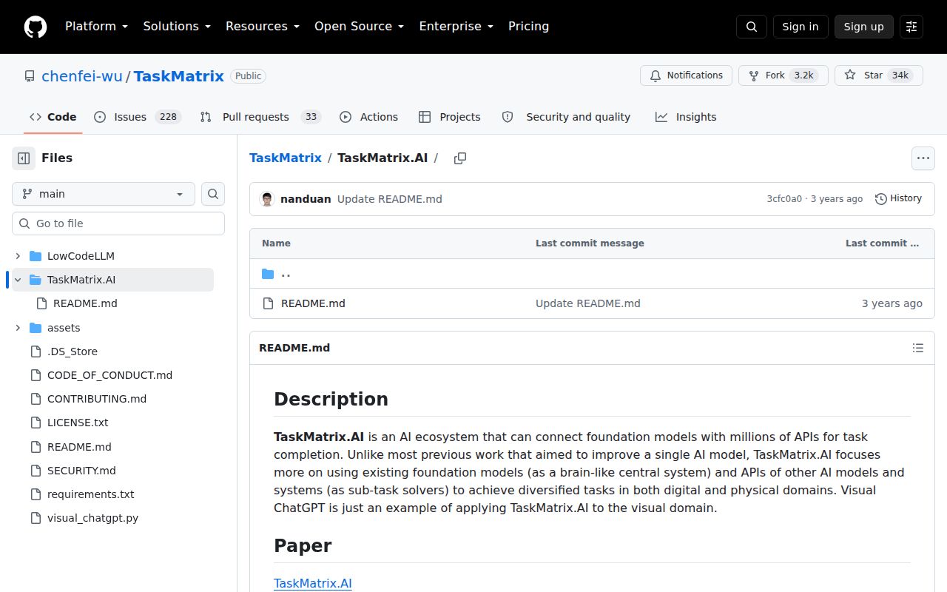Select CONTRIBUTING.md in file tree
The width and height of the screenshot is (947, 592).
97,399
